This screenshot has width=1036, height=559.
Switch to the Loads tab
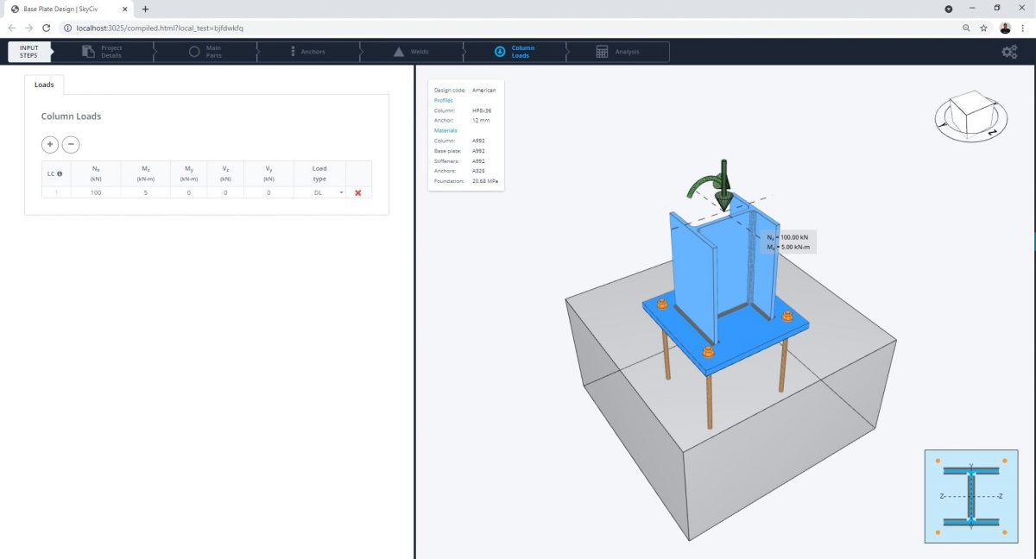pyautogui.click(x=44, y=85)
